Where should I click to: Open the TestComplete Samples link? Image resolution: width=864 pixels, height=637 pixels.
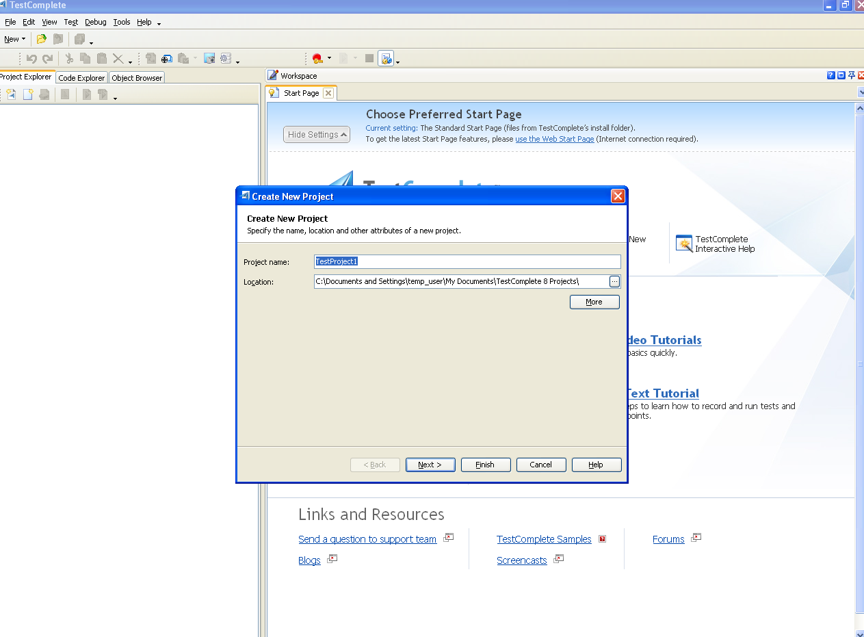coord(544,539)
